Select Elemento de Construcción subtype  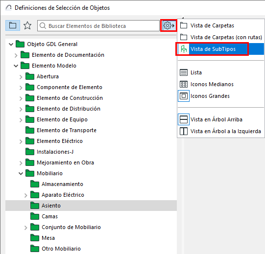click(x=70, y=98)
